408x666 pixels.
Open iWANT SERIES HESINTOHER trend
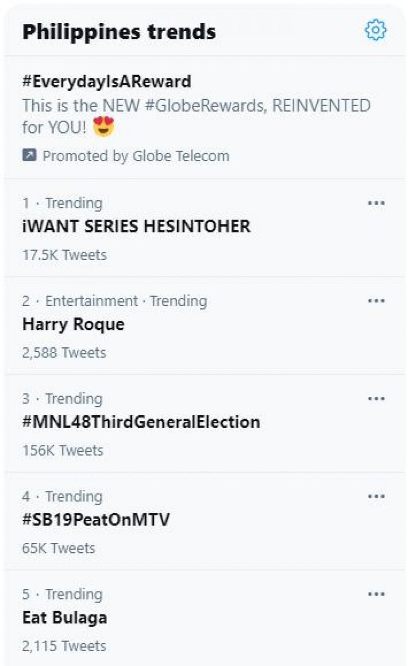(136, 226)
